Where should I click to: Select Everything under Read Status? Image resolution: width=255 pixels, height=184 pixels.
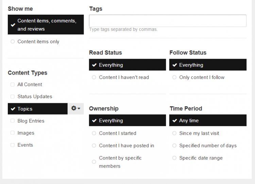point(127,65)
